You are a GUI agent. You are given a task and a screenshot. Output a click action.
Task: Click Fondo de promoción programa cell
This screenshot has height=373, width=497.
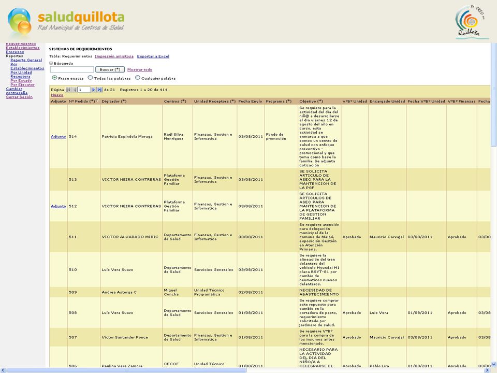point(276,137)
